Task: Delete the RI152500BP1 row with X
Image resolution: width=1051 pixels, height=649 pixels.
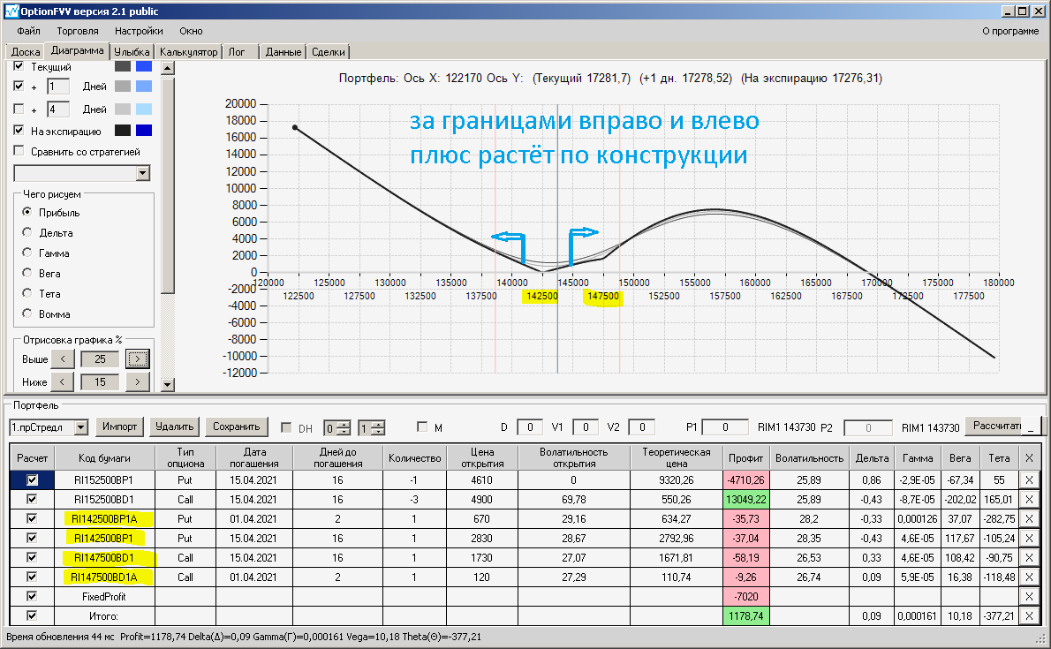Action: pos(1029,480)
